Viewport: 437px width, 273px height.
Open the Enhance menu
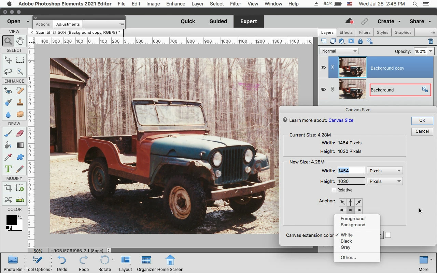pos(176,4)
